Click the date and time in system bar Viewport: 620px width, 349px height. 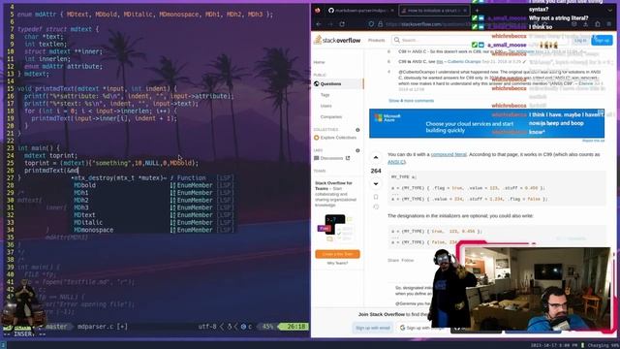554,345
